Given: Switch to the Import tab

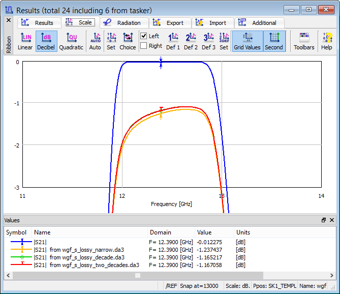Looking at the screenshot, I should click(213, 23).
